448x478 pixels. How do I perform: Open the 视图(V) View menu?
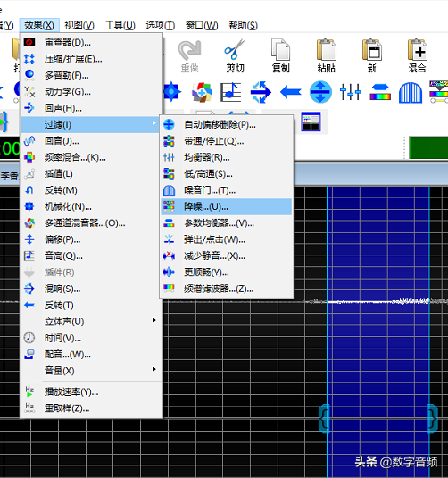pos(79,25)
